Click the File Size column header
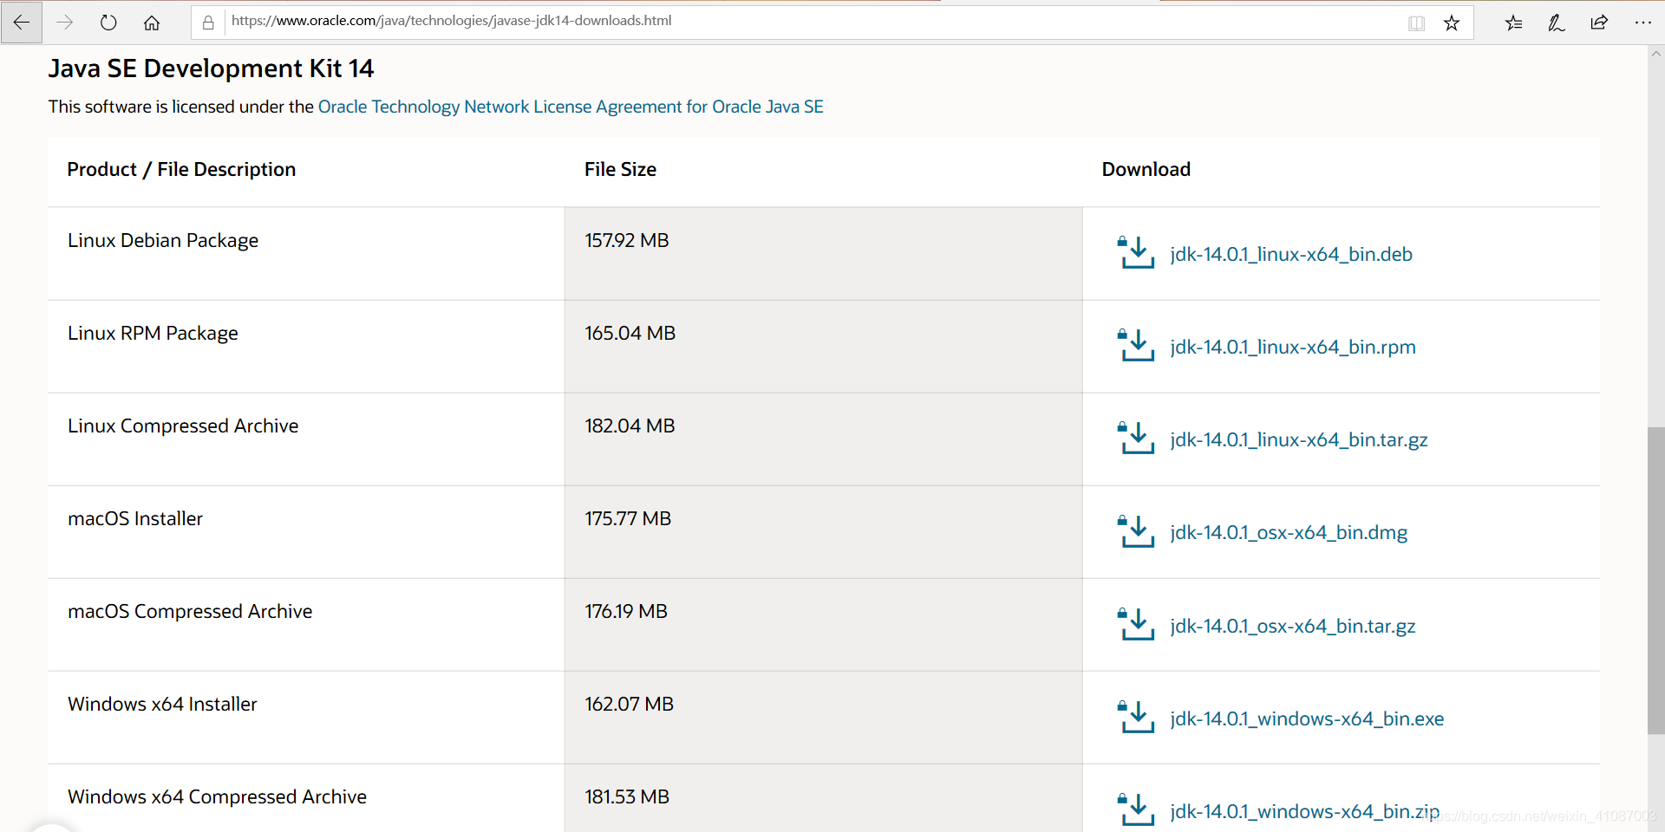 (620, 169)
